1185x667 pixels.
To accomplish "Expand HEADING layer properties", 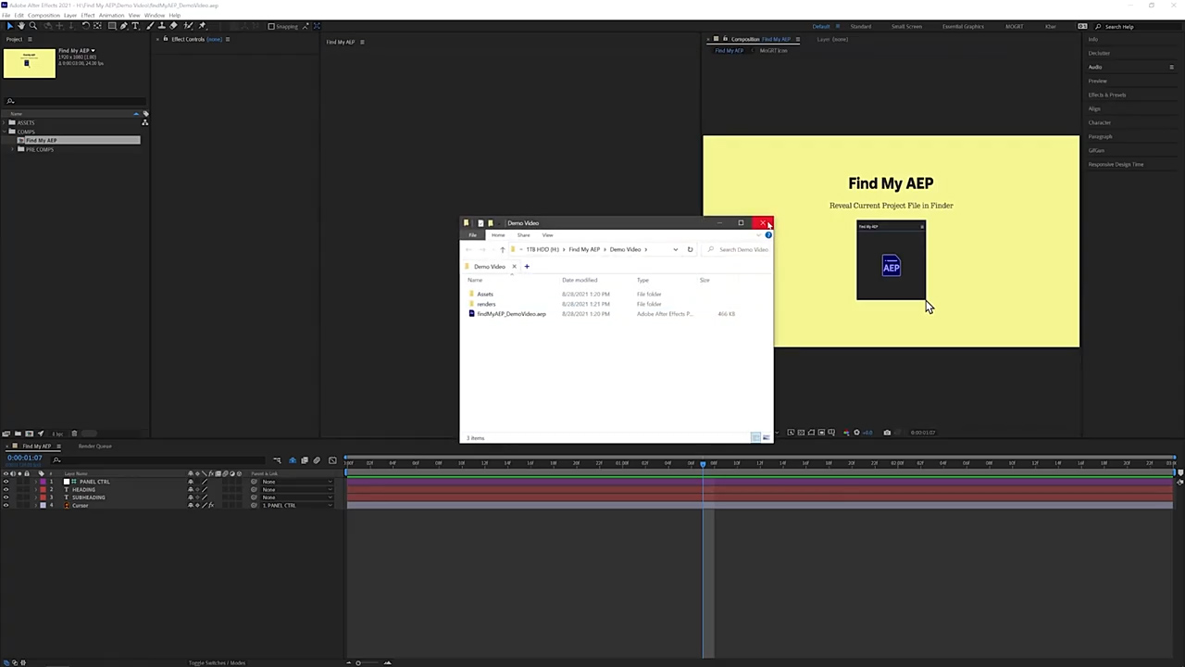I will [x=35, y=490].
